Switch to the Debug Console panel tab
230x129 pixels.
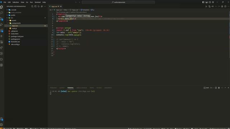click(x=82, y=88)
